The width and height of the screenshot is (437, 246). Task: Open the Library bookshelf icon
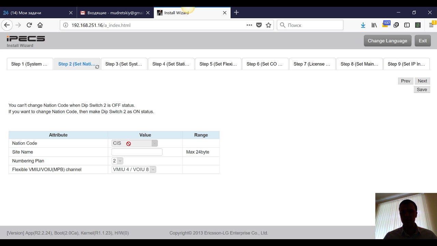pyautogui.click(x=374, y=25)
